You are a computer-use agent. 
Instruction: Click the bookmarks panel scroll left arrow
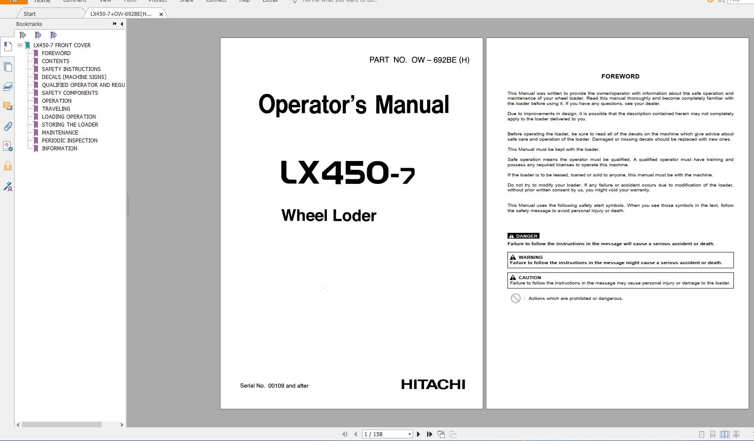pyautogui.click(x=18, y=425)
